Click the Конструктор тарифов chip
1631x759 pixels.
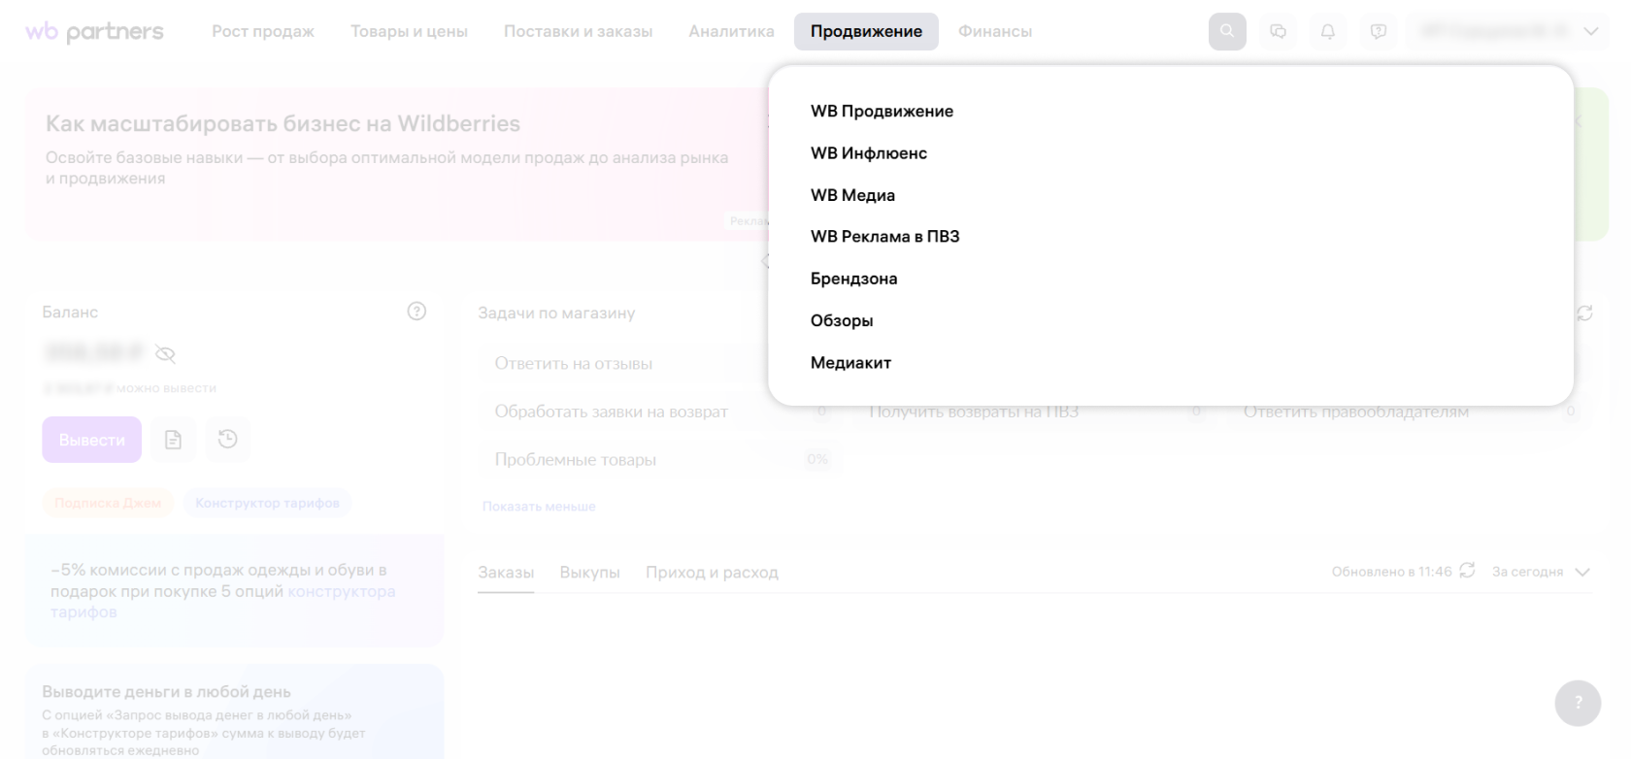[267, 503]
